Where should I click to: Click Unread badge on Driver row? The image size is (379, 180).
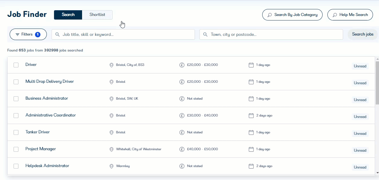[x=360, y=66]
